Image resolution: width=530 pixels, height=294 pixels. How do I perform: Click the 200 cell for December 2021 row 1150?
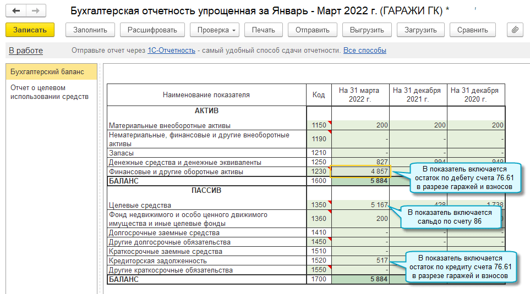(x=418, y=125)
